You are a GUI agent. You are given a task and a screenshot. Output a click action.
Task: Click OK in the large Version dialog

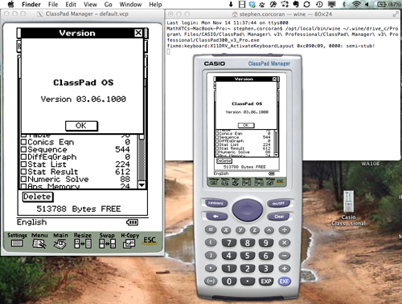81,126
